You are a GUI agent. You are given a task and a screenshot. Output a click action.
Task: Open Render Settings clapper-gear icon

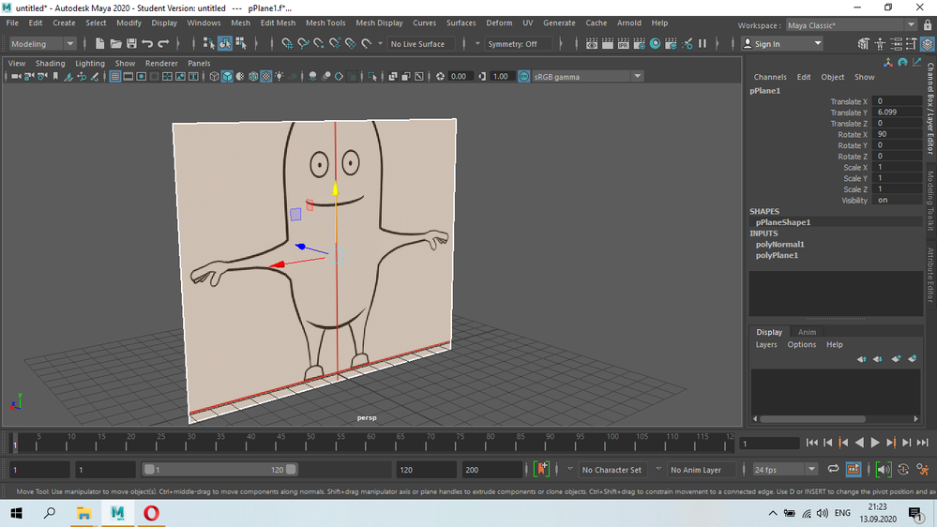point(639,44)
